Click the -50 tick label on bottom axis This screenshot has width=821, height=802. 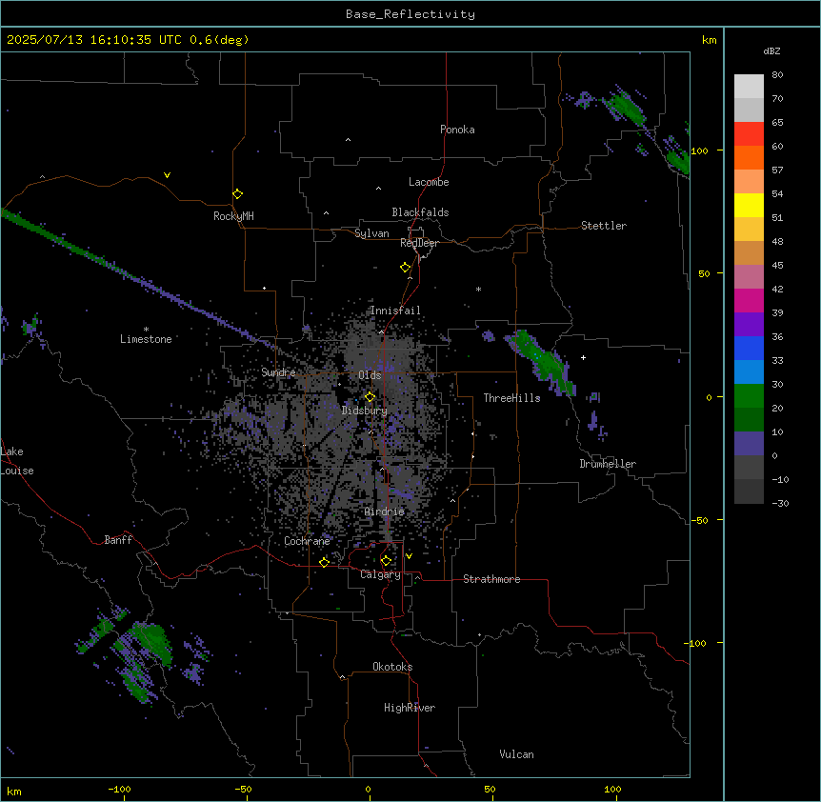point(243,789)
